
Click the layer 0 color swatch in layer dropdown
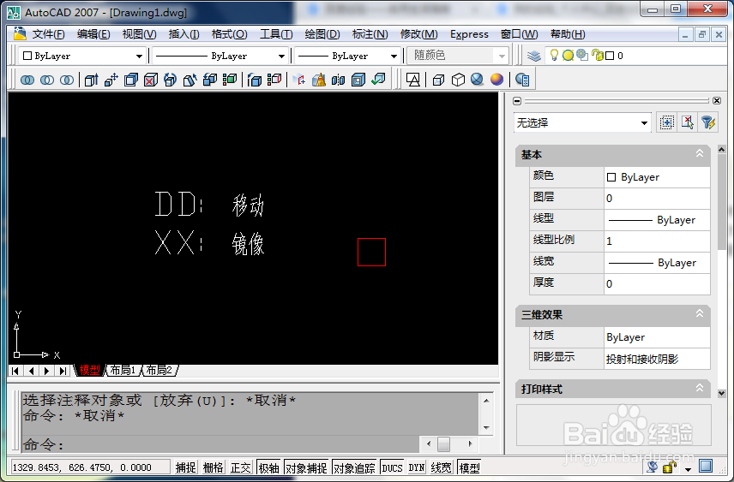pyautogui.click(x=610, y=56)
